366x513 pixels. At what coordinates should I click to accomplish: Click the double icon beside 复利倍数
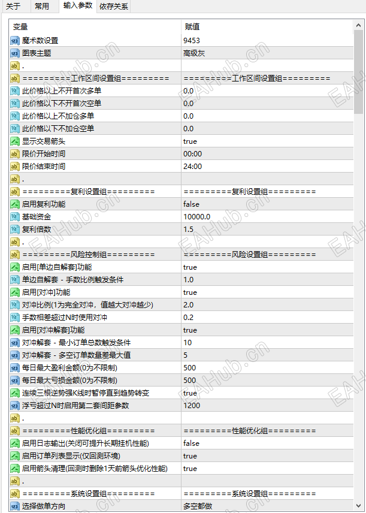coord(15,230)
